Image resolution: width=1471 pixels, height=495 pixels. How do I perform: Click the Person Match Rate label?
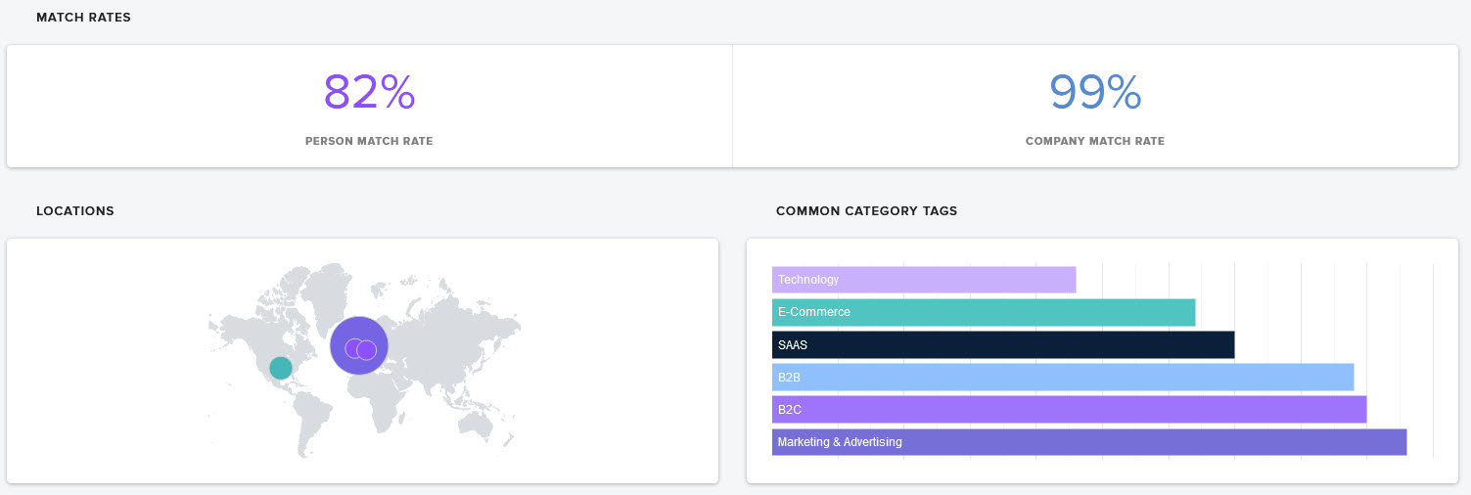[x=369, y=141]
